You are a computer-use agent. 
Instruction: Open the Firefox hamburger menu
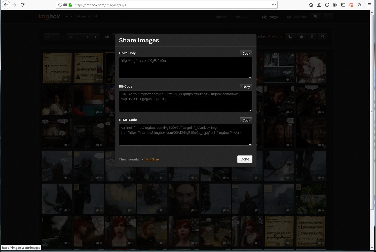pos(369,5)
